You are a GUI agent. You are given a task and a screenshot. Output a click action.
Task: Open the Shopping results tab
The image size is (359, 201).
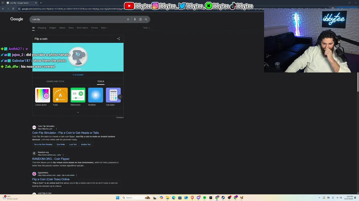point(42,28)
